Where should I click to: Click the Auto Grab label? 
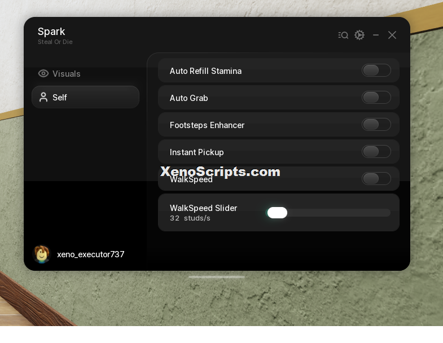pyautogui.click(x=188, y=98)
